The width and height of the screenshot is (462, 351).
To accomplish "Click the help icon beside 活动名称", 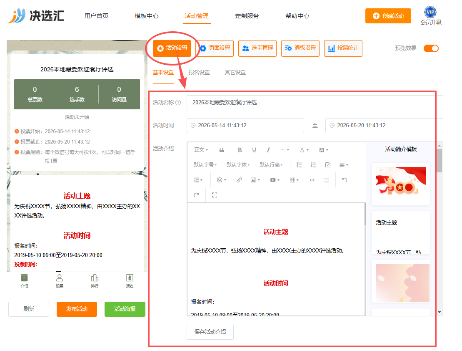I will pyautogui.click(x=178, y=102).
